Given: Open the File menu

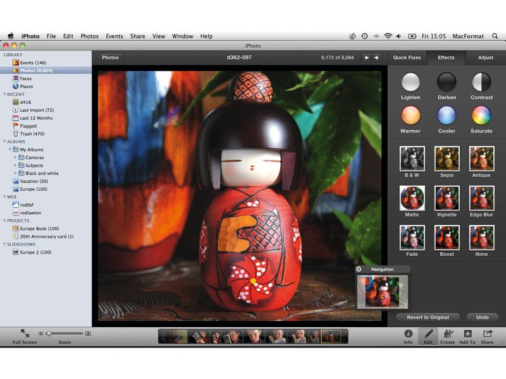Looking at the screenshot, I should click(x=51, y=36).
